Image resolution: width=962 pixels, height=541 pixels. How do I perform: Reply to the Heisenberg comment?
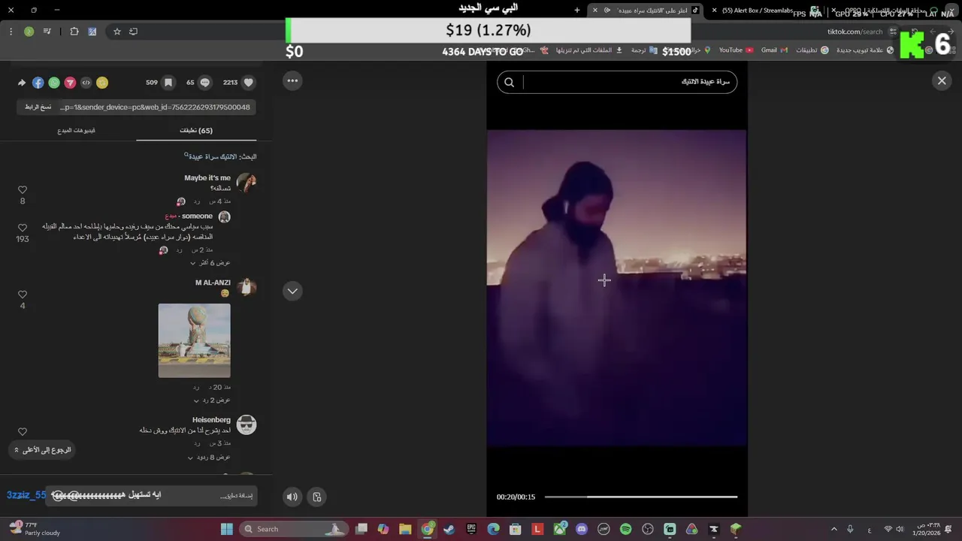[x=196, y=443]
